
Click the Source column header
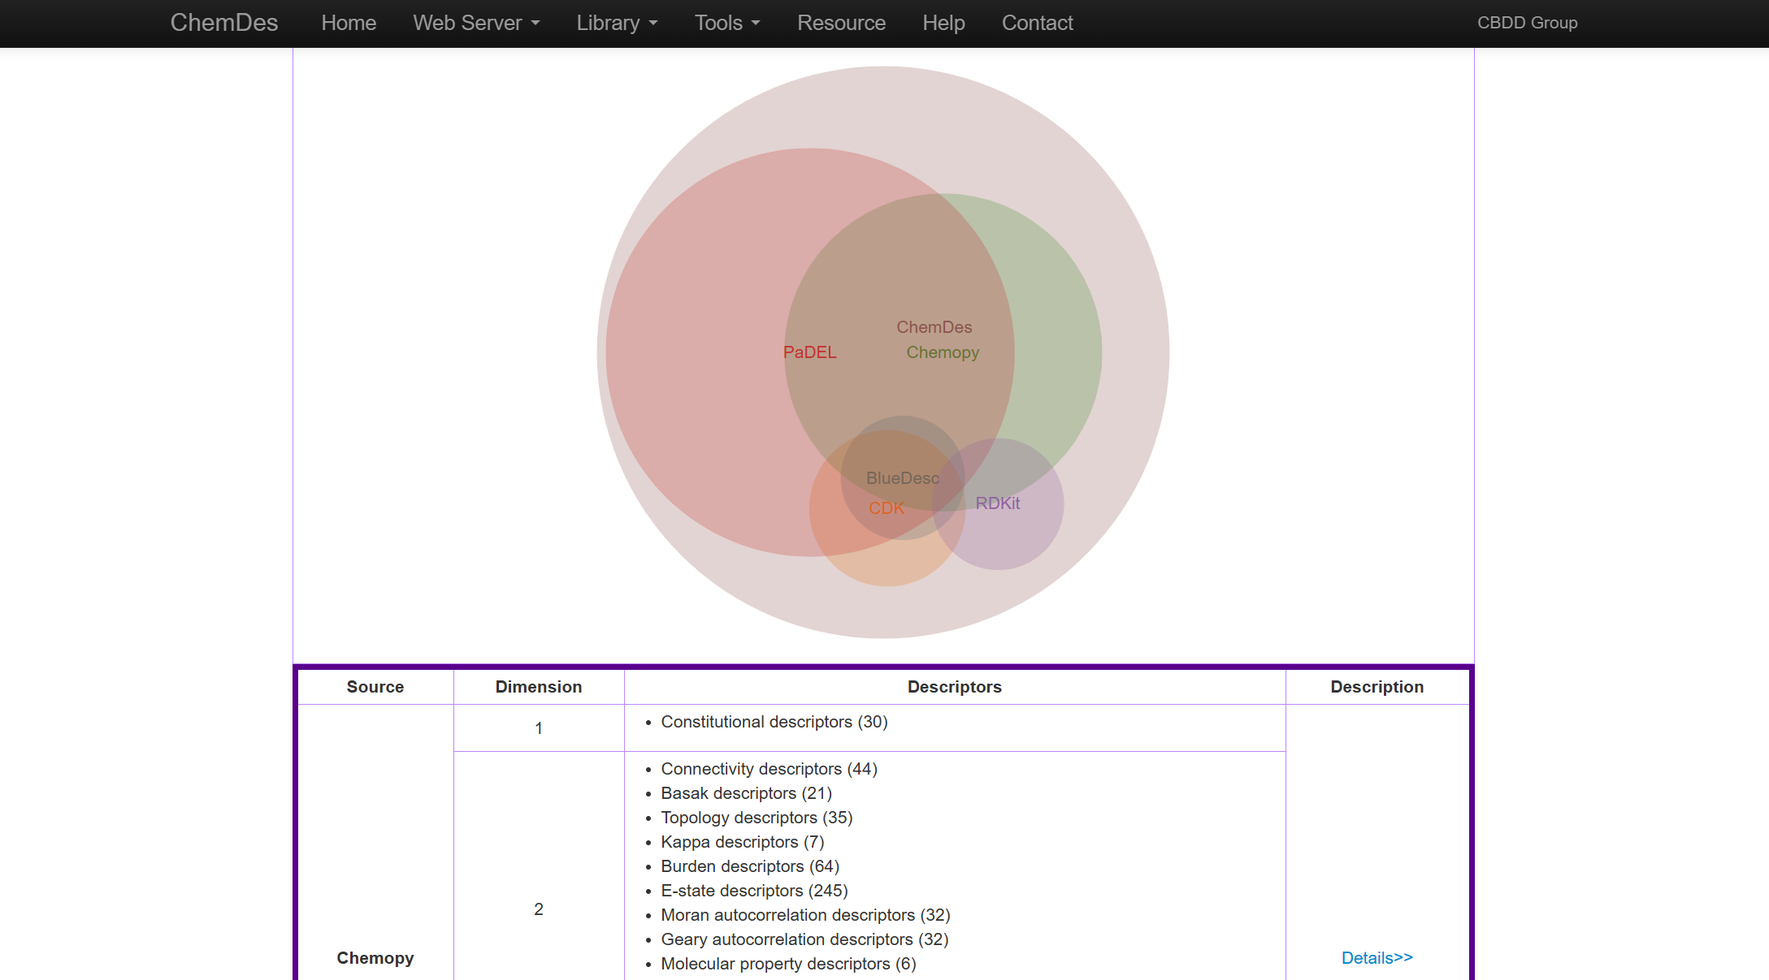pos(375,687)
